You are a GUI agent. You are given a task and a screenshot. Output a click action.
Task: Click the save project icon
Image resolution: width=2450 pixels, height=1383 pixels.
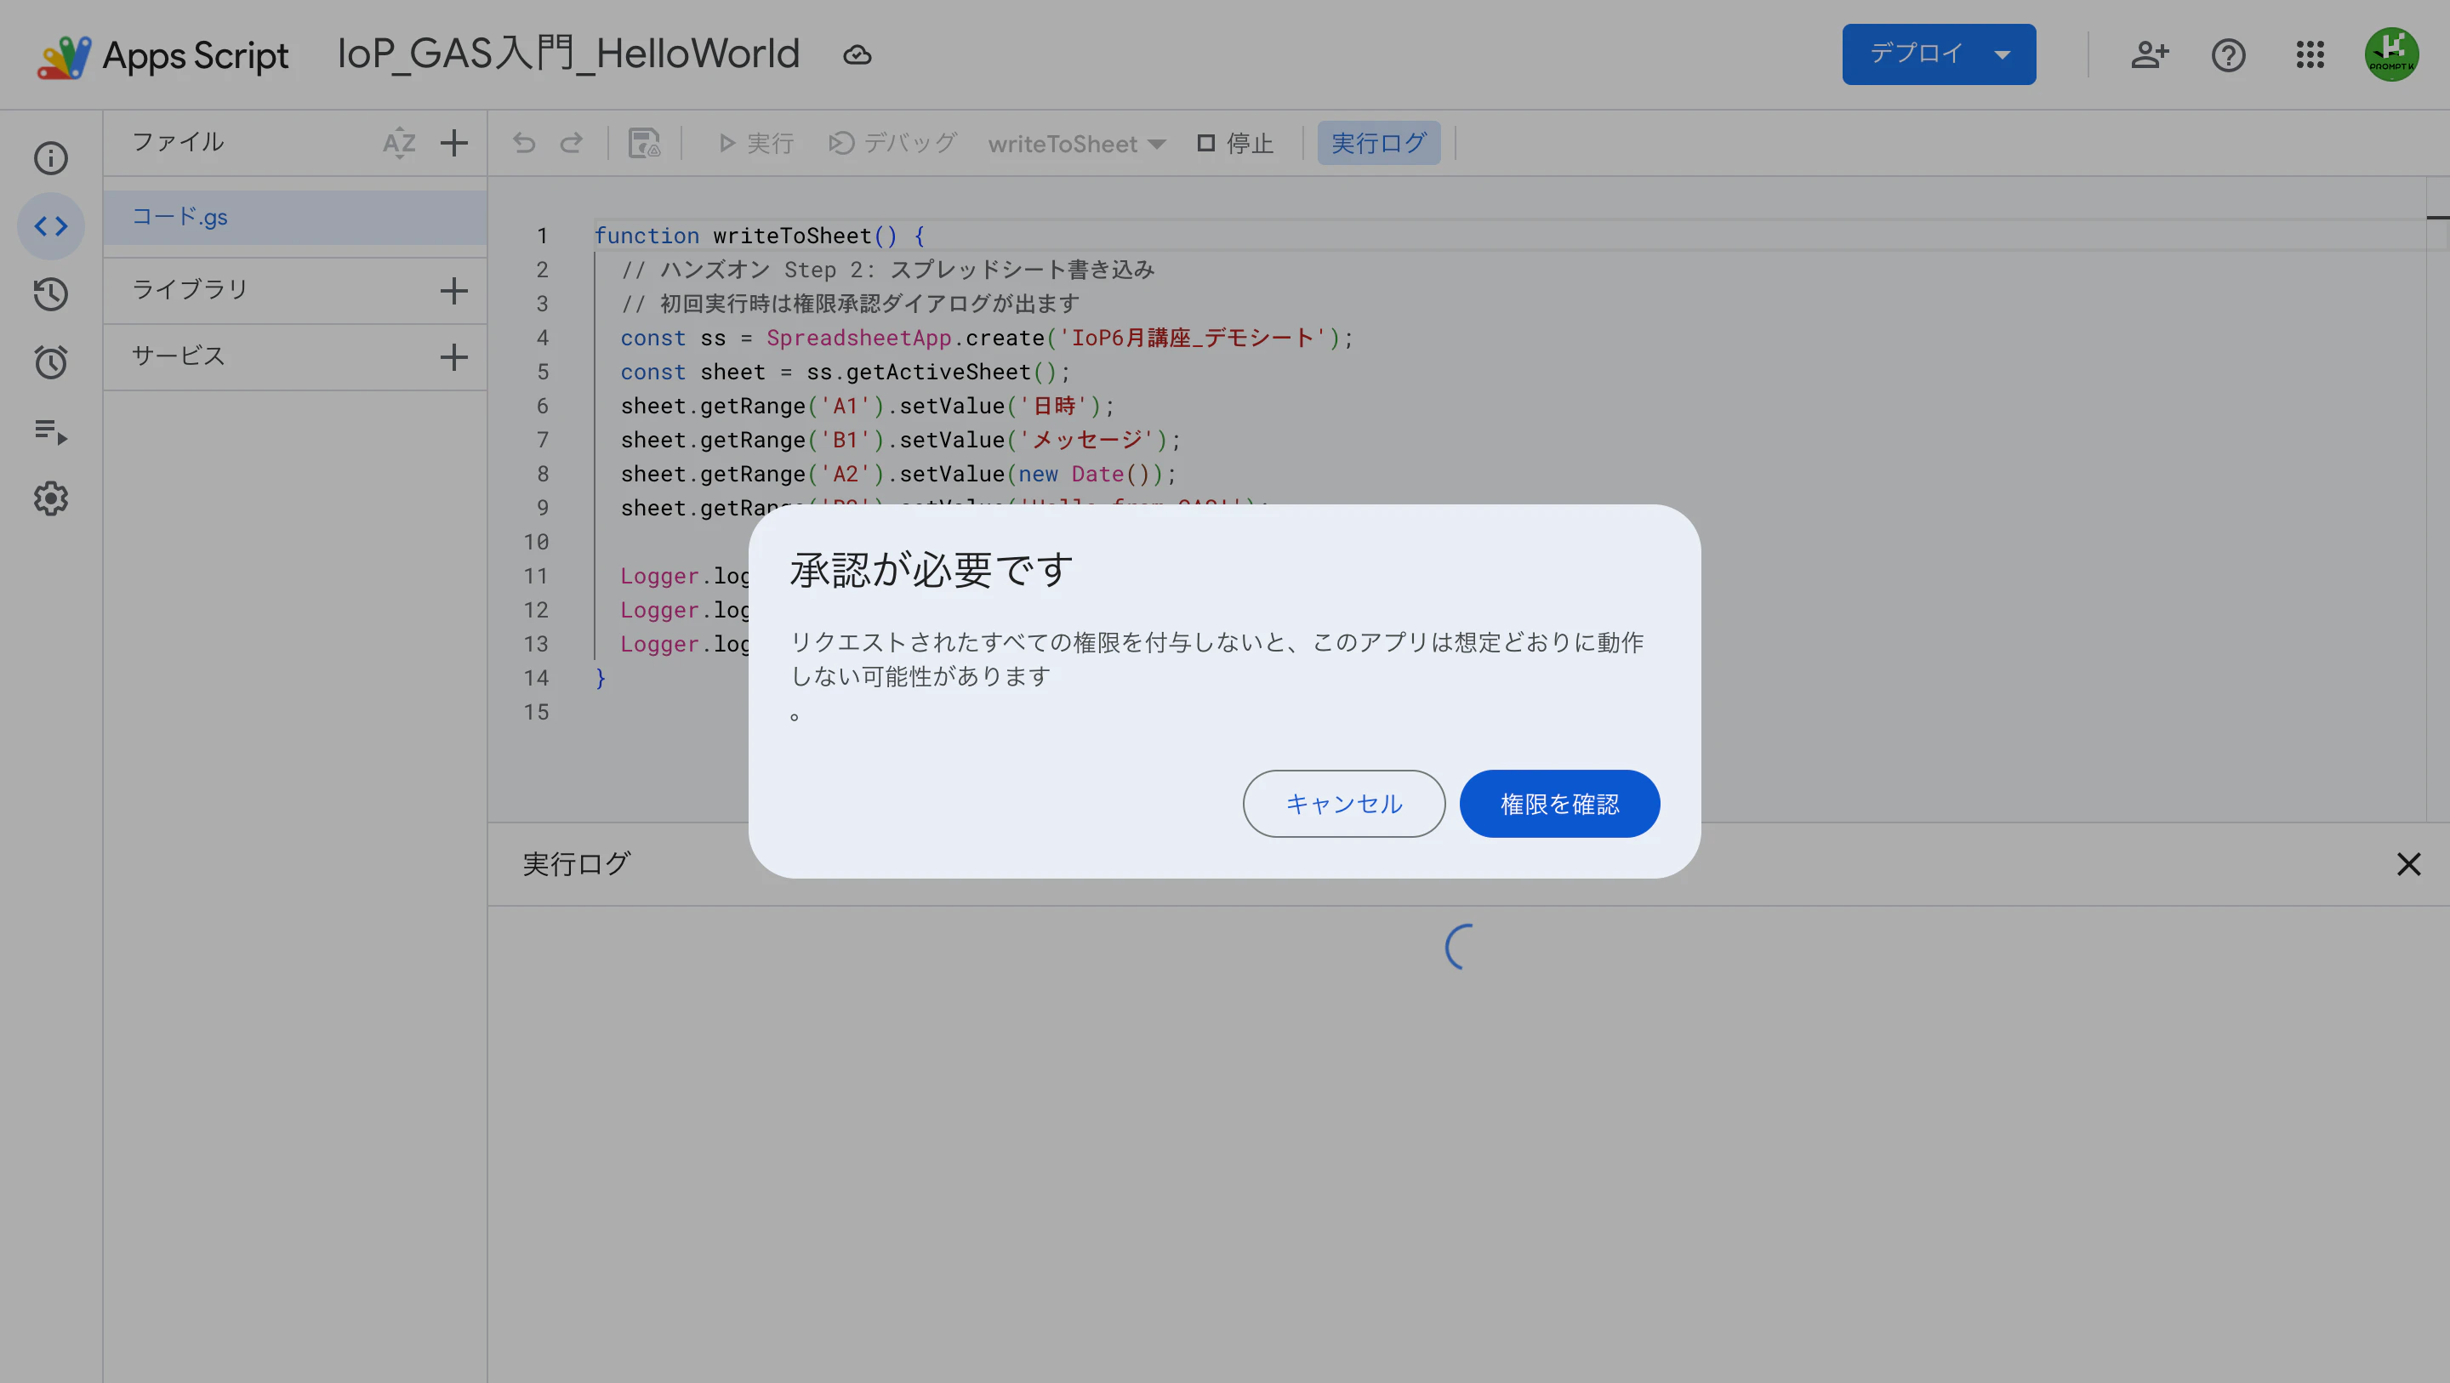pos(645,143)
